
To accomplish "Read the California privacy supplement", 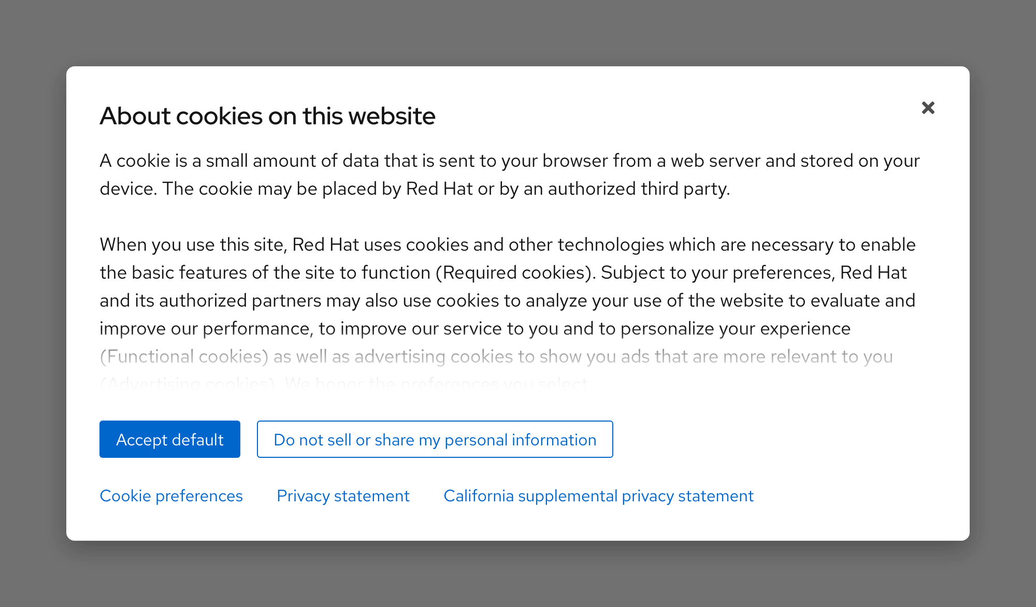I will tap(598, 496).
